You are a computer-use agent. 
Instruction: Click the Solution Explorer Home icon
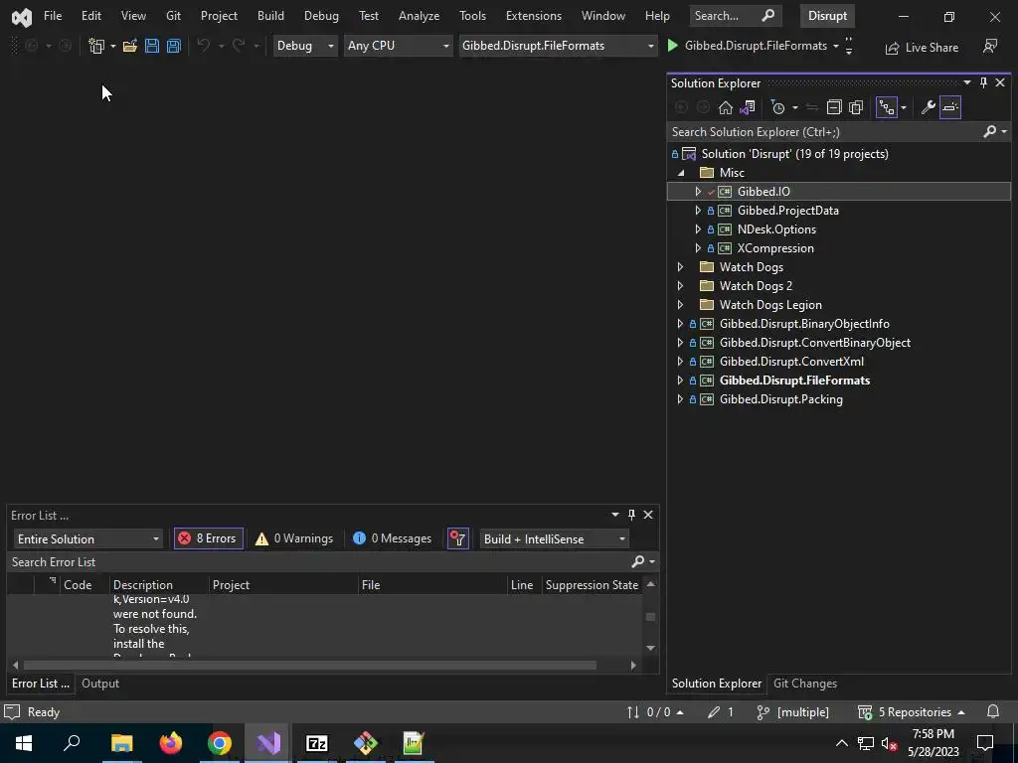point(725,107)
